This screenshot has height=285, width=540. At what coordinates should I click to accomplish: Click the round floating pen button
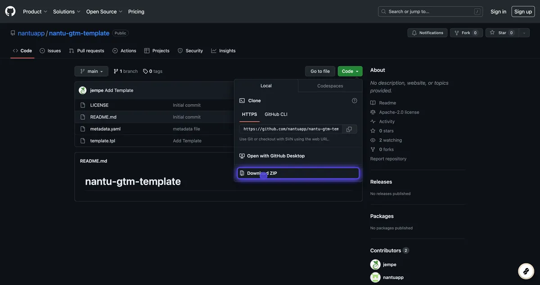coord(526,271)
